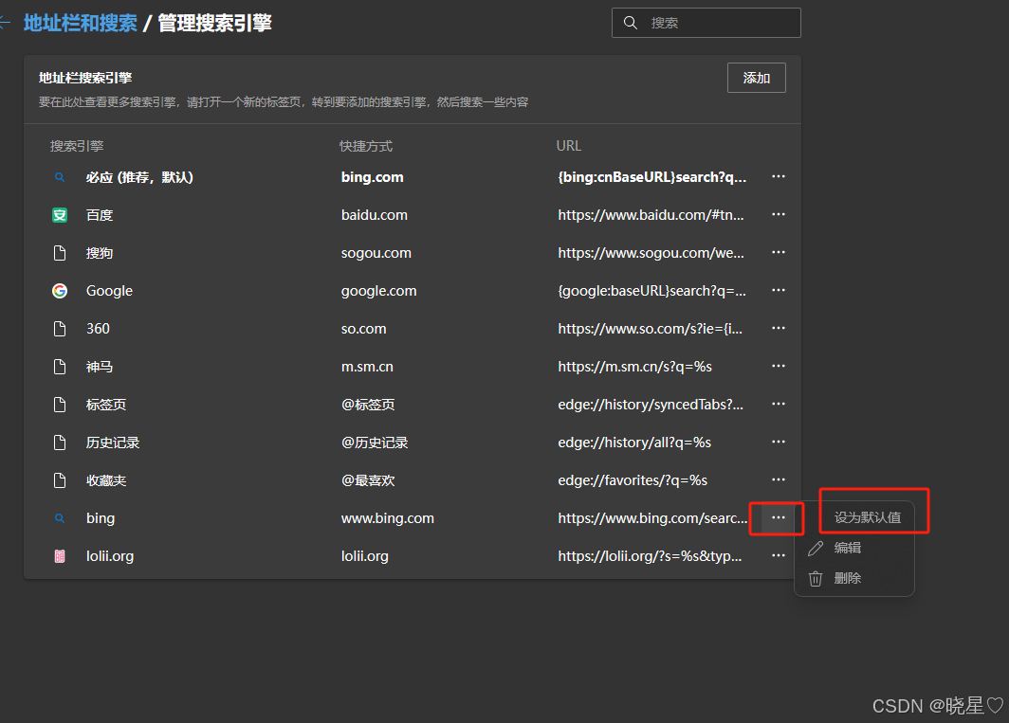Open more options for 360 row

click(778, 329)
